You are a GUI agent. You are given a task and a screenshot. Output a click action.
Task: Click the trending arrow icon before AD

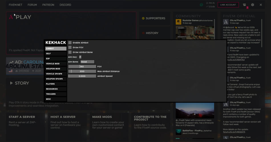click(11, 62)
